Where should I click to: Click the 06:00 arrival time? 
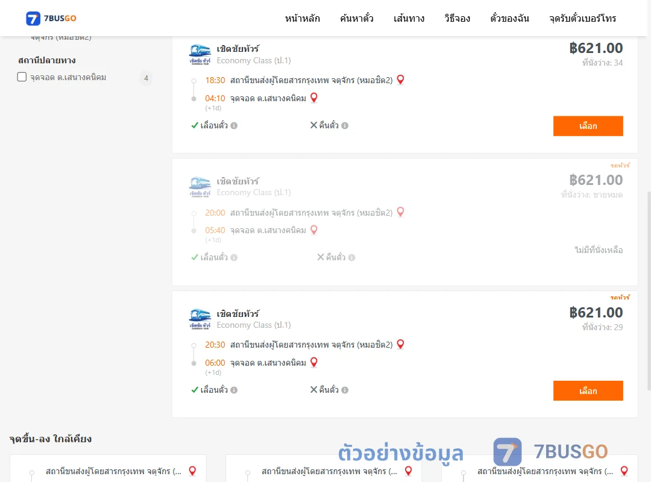pyautogui.click(x=215, y=363)
